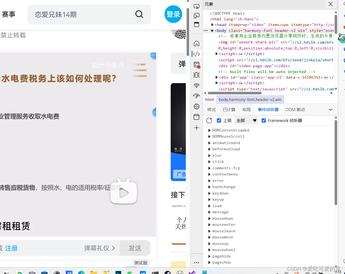Select the div id=video-page-app line
345x274 pixels.
[x=254, y=66]
